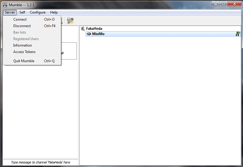Click the FakaHeda channel icon
This screenshot has width=243, height=167.
click(x=83, y=29)
